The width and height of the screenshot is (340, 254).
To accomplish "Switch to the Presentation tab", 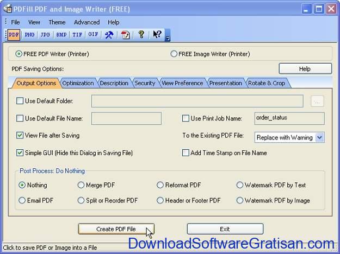I will coord(226,83).
